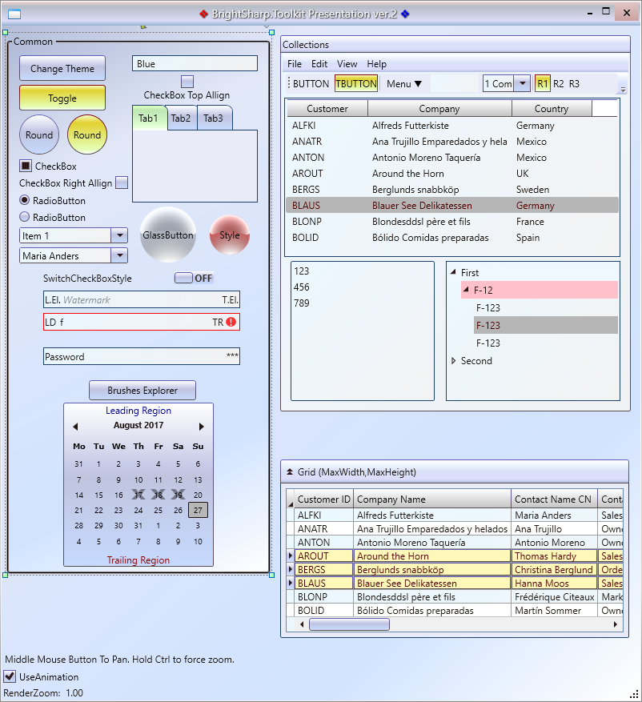Check the CheckBox Right Allign box
The width and height of the screenshot is (642, 702).
[x=122, y=183]
